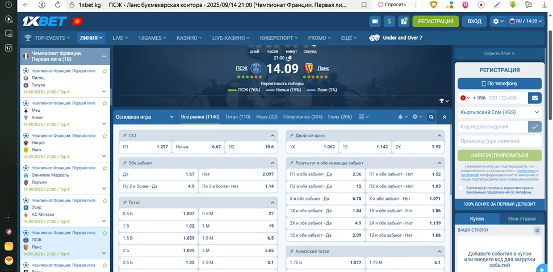Click Скрыть блок to hide the right panel

pos(500,53)
